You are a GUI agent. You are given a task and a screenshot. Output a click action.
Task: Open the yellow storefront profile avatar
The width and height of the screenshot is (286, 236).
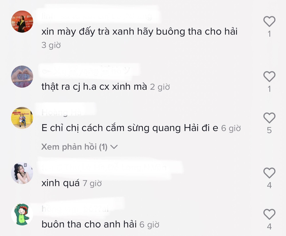click(22, 118)
